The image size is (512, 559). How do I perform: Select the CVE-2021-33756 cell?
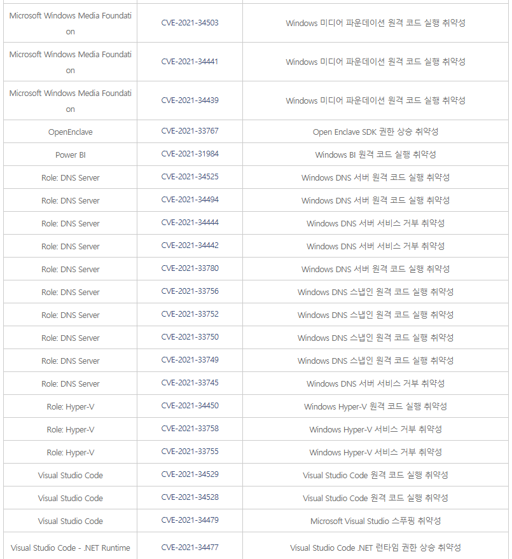point(190,292)
